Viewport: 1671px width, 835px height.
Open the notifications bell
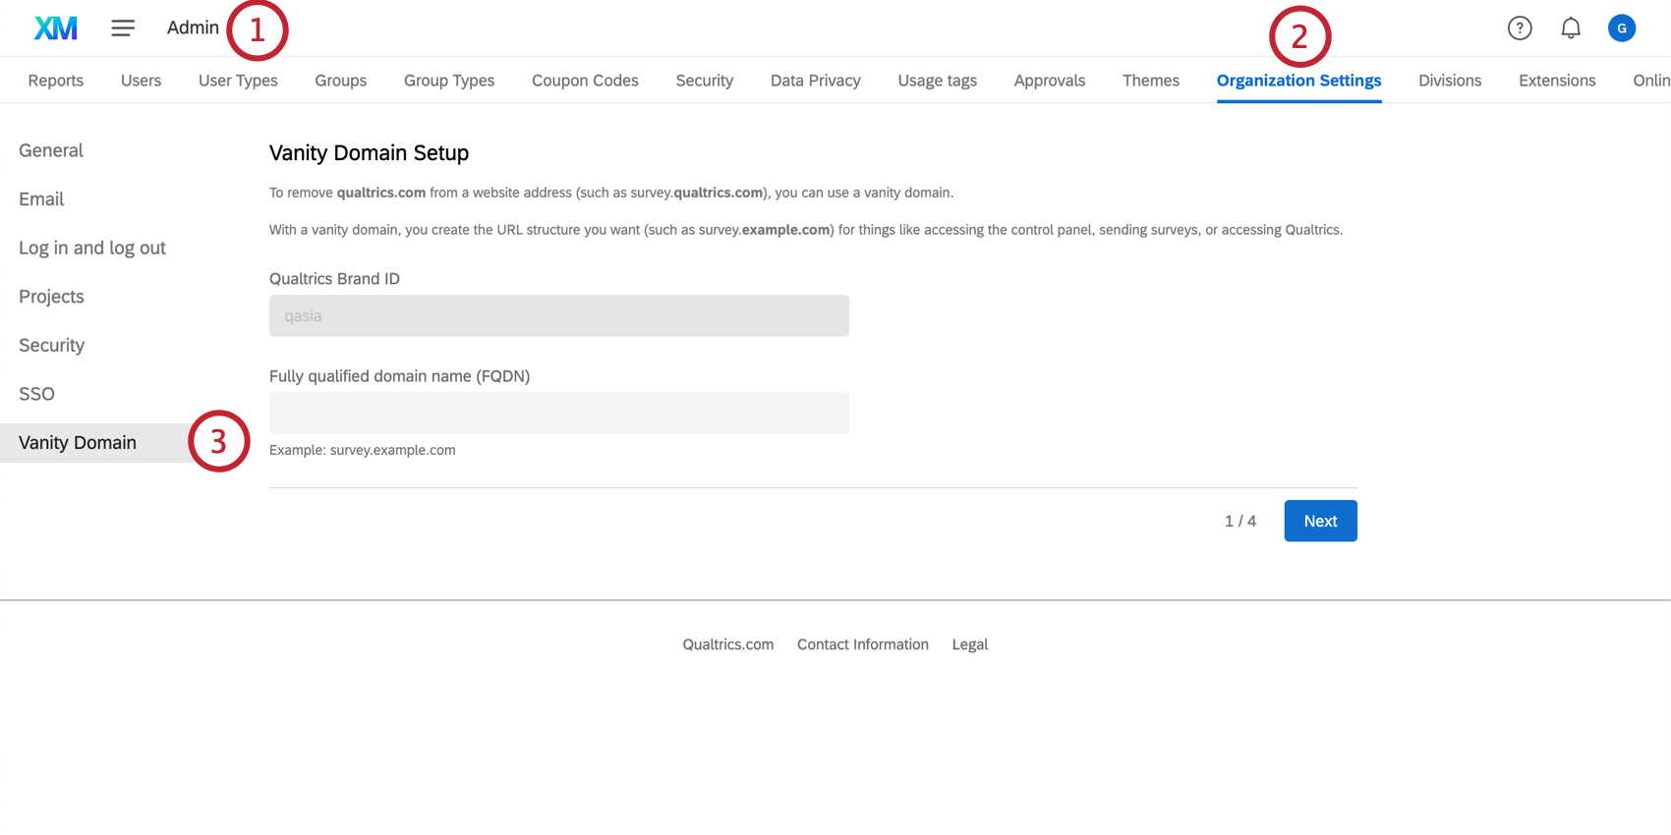click(1571, 28)
